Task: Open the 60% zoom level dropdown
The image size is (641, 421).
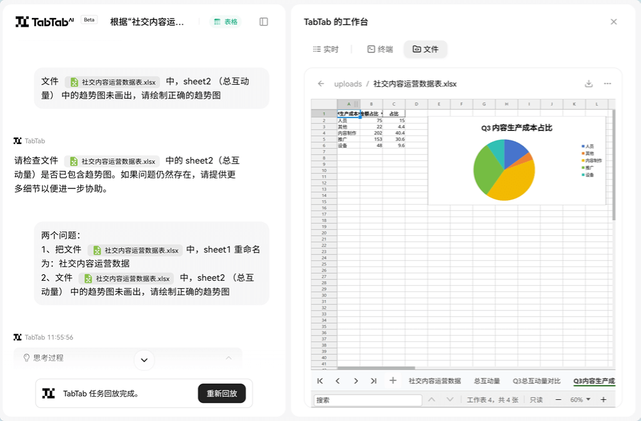Action: (x=580, y=400)
